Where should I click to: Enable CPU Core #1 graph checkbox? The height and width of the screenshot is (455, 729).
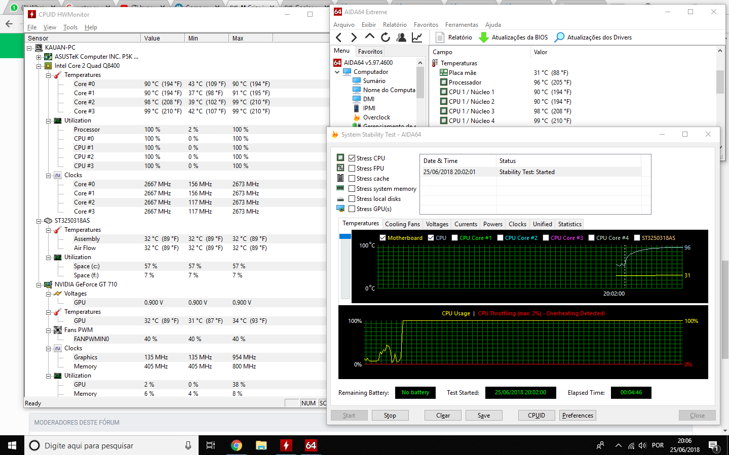point(454,237)
